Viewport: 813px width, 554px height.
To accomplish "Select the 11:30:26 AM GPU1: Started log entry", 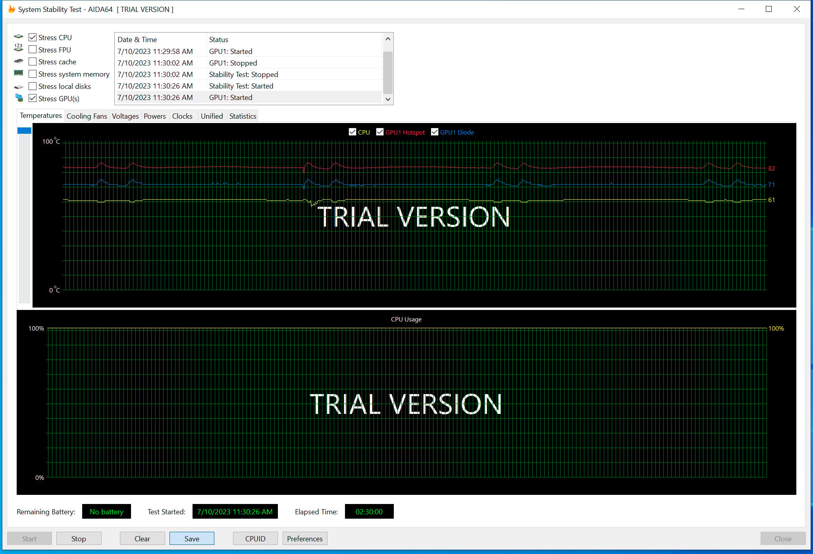I will coord(249,98).
